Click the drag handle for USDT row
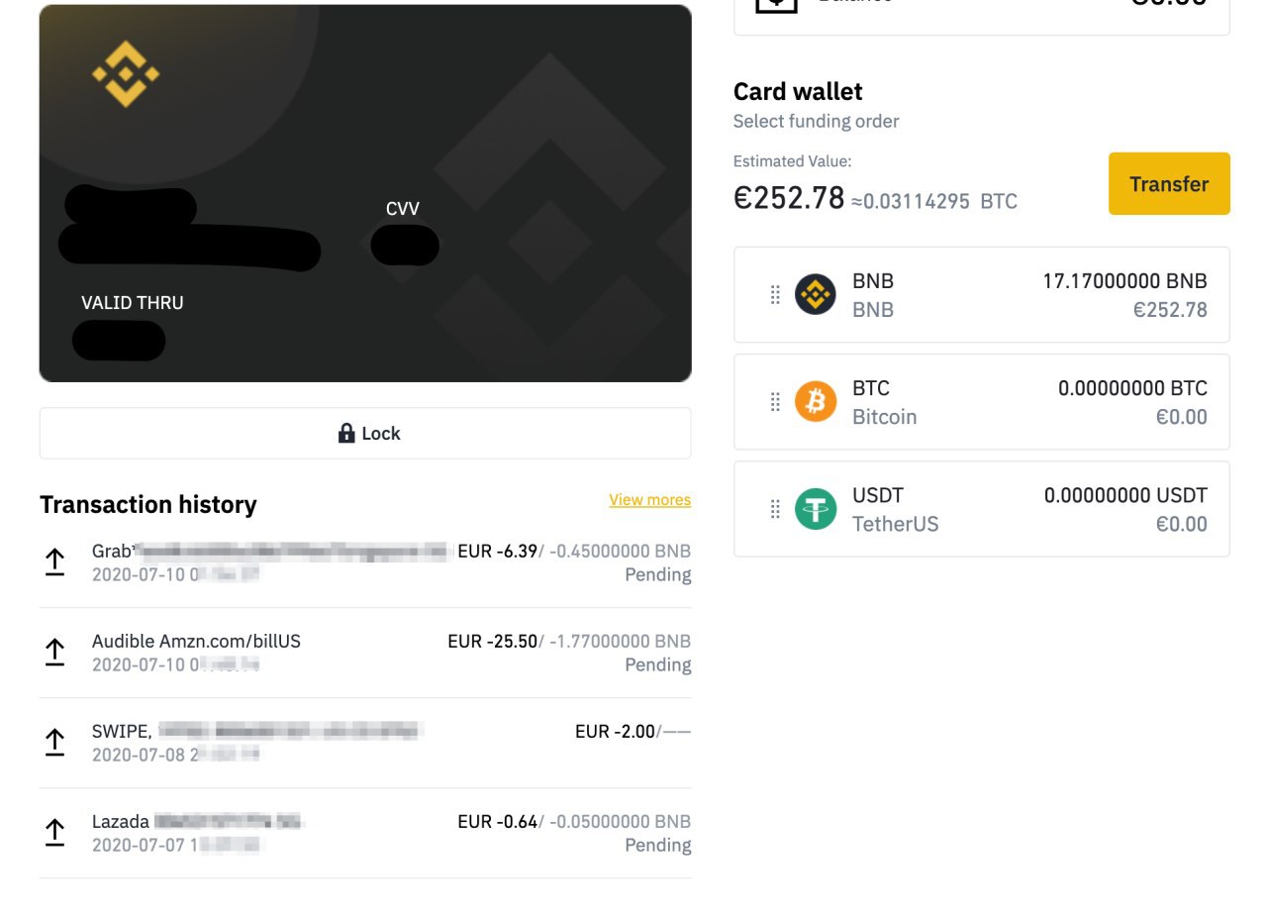This screenshot has height=916, width=1267. 775,509
